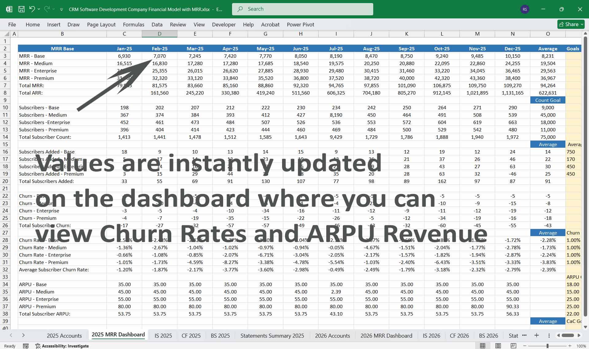
Task: Open the Power Pivot ribbon tab
Action: [300, 25]
